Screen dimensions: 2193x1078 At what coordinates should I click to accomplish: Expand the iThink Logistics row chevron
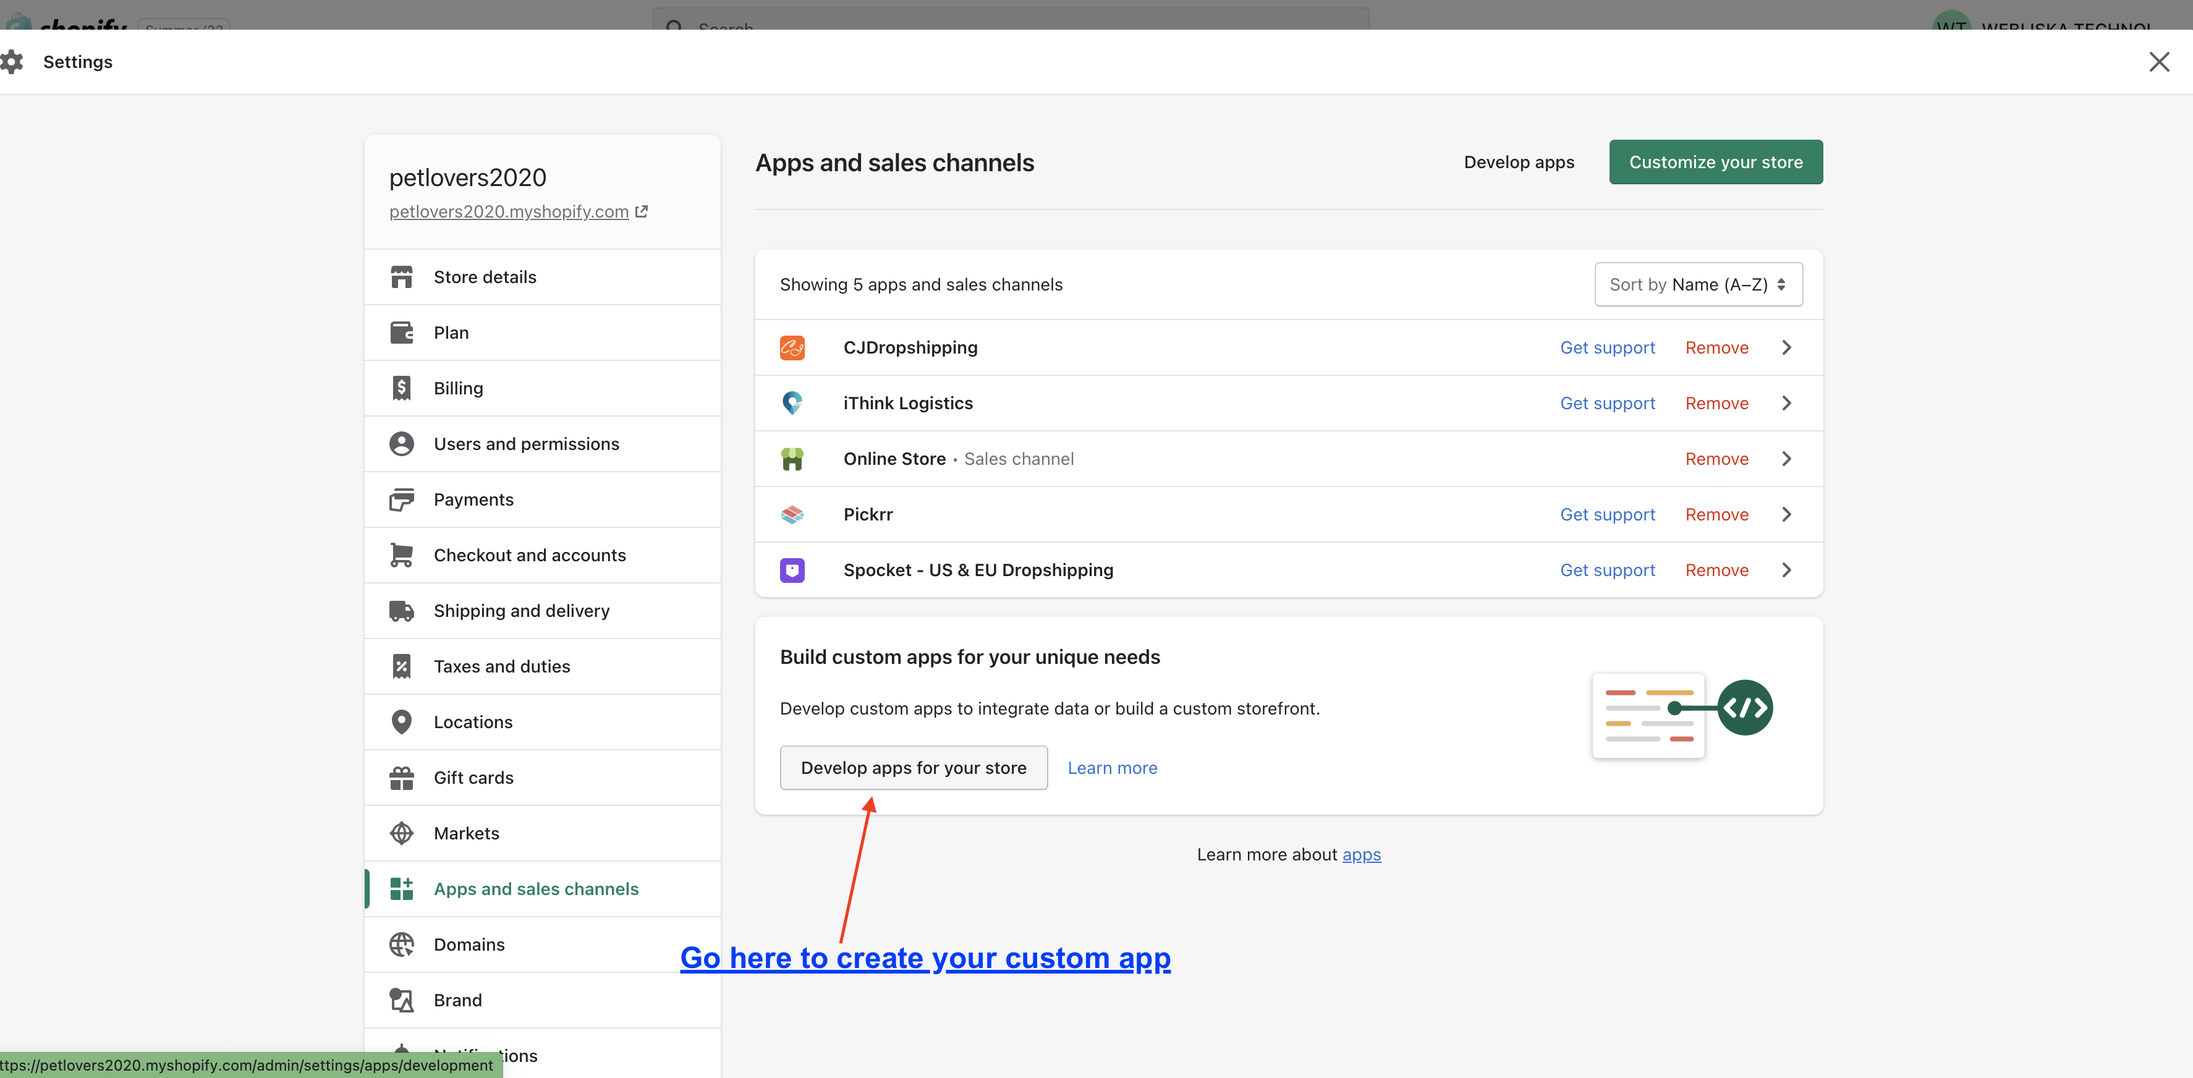(x=1787, y=403)
